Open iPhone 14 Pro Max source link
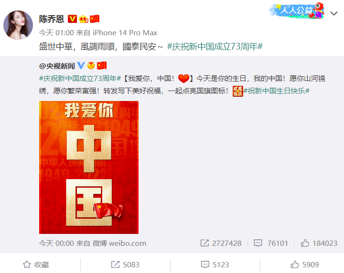Screen dimensions: 344x273 coord(125,33)
